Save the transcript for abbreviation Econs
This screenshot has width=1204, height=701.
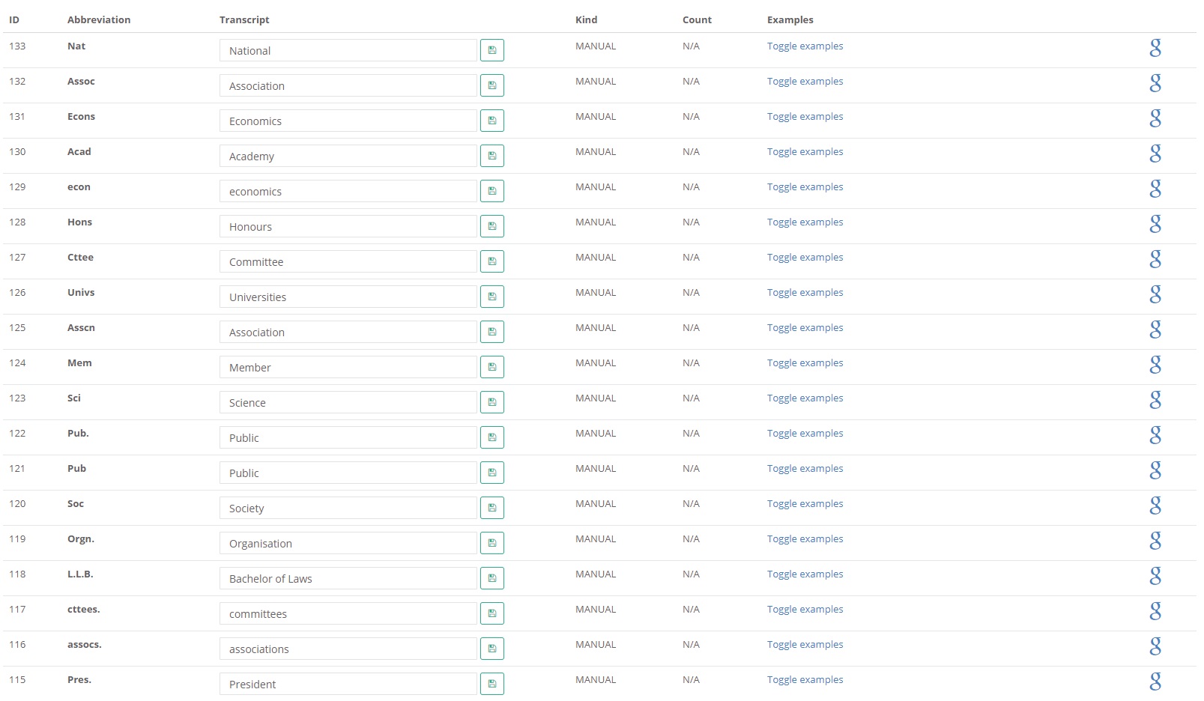492,121
